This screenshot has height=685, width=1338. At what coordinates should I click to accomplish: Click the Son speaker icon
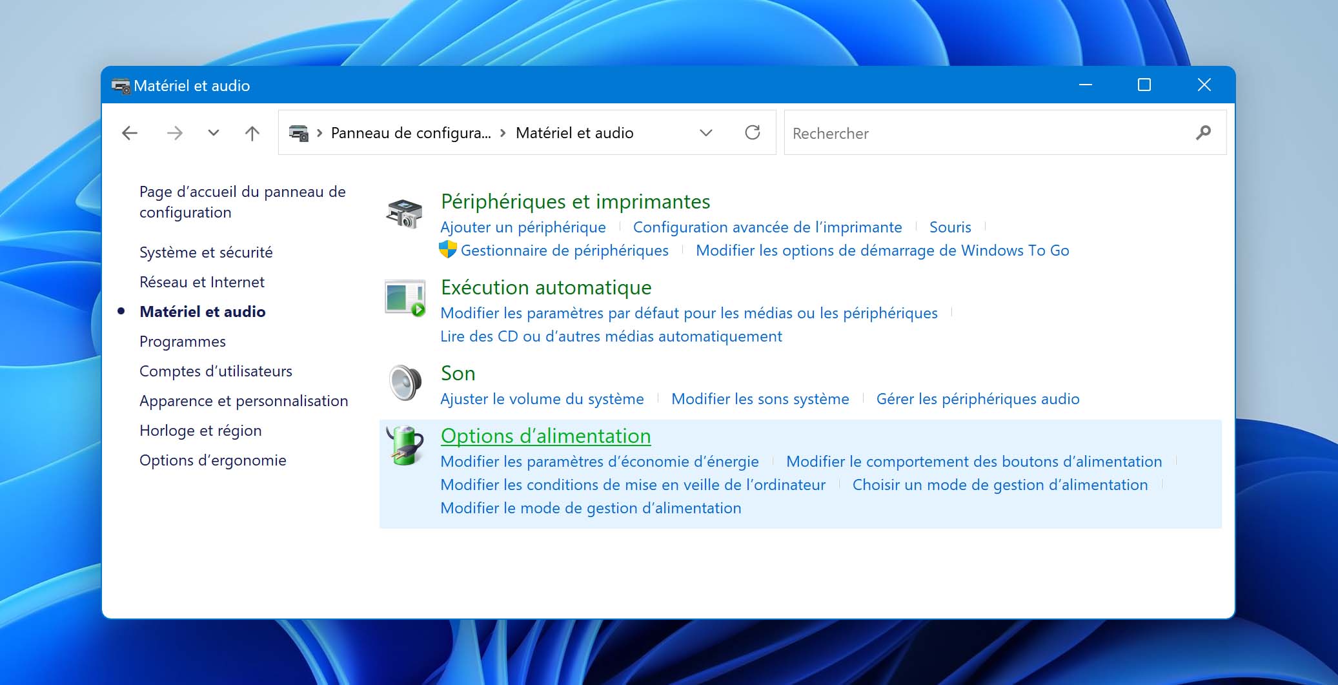click(405, 383)
